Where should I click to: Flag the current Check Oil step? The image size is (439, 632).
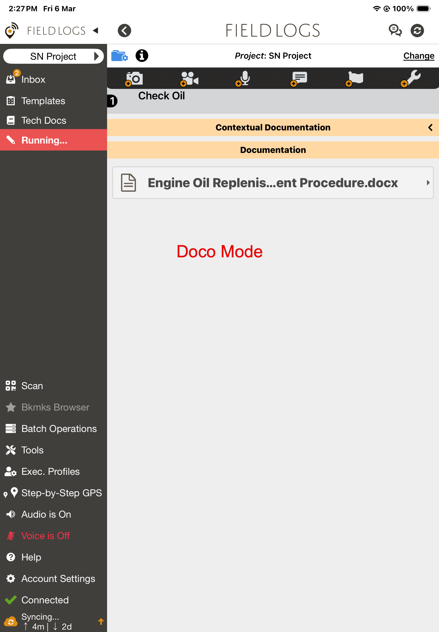tap(354, 78)
